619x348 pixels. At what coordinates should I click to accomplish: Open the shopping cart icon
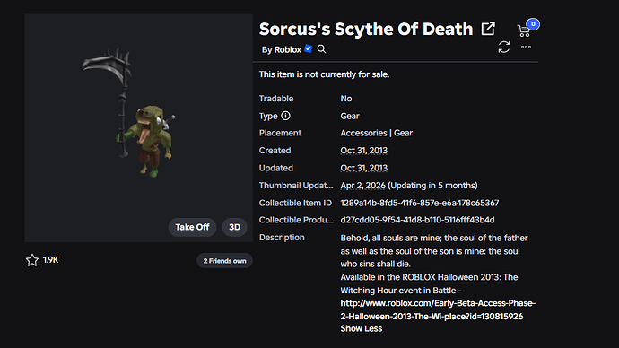coord(524,30)
